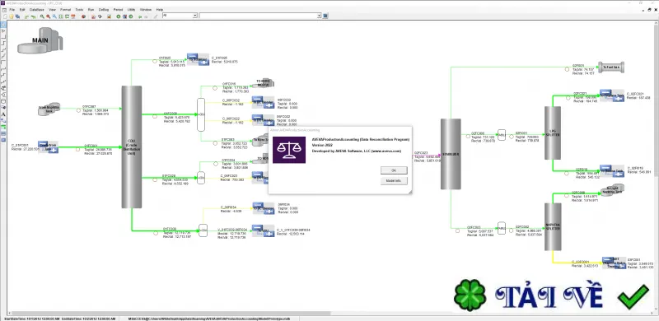The image size is (659, 321).
Task: Click the red ball toolbar icon
Action: point(84,16)
